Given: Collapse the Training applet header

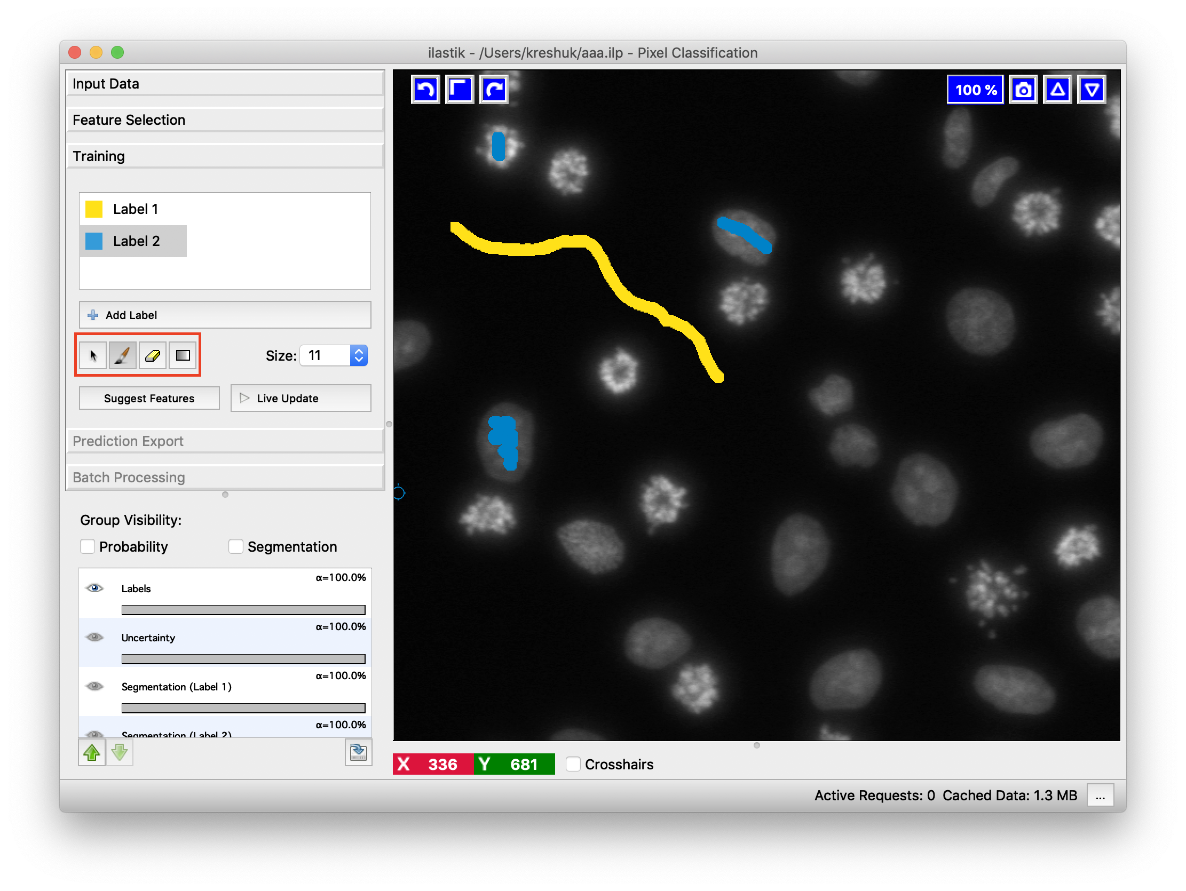Looking at the screenshot, I should pyautogui.click(x=226, y=157).
